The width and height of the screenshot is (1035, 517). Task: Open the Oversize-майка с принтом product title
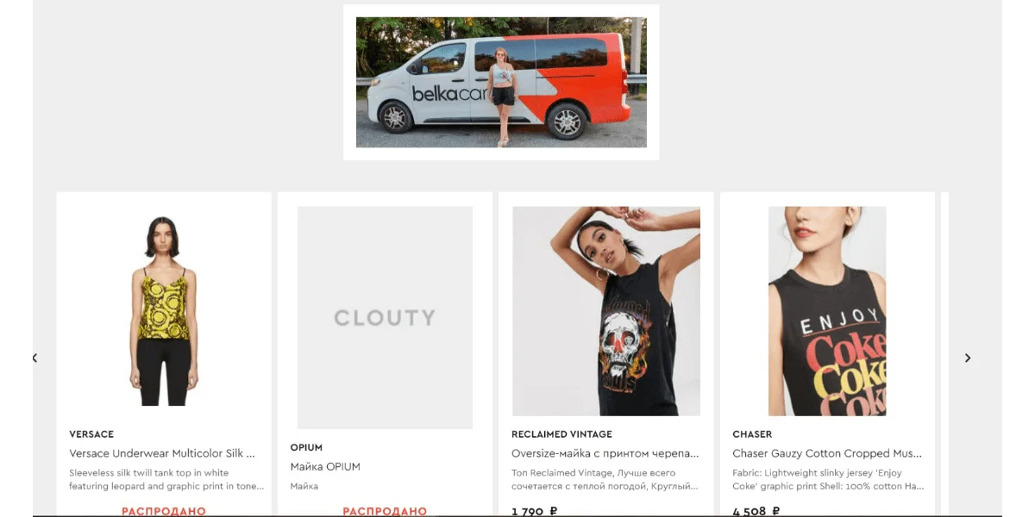pos(605,453)
